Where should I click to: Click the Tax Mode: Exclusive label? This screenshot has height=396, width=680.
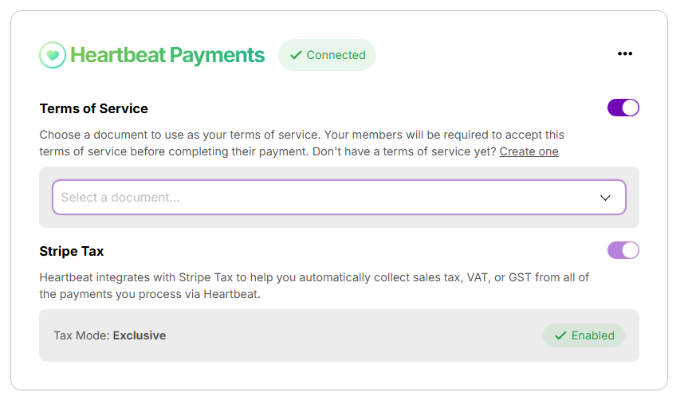pyautogui.click(x=110, y=335)
